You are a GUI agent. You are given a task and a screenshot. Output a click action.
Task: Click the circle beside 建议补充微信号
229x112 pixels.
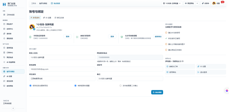point(166,33)
